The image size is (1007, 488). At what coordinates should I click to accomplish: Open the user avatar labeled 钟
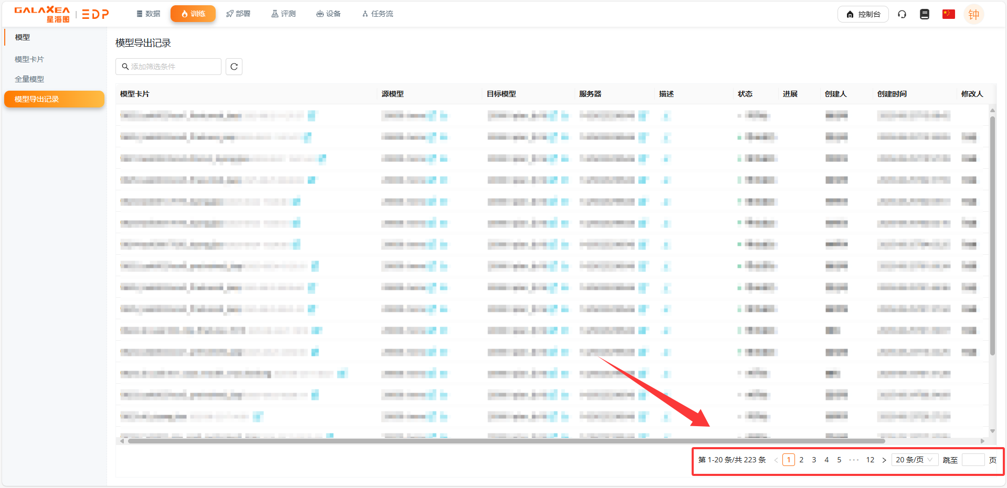973,14
